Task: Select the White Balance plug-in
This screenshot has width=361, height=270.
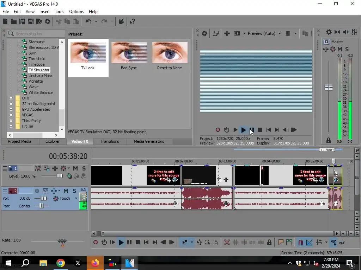Action: tap(41, 92)
